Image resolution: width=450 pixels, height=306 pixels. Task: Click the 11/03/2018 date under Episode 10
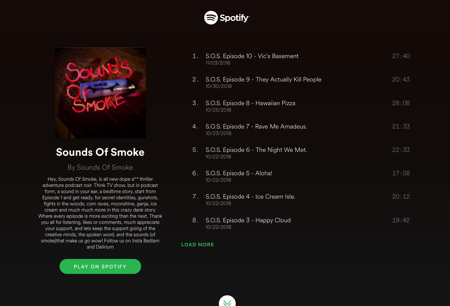pyautogui.click(x=218, y=63)
